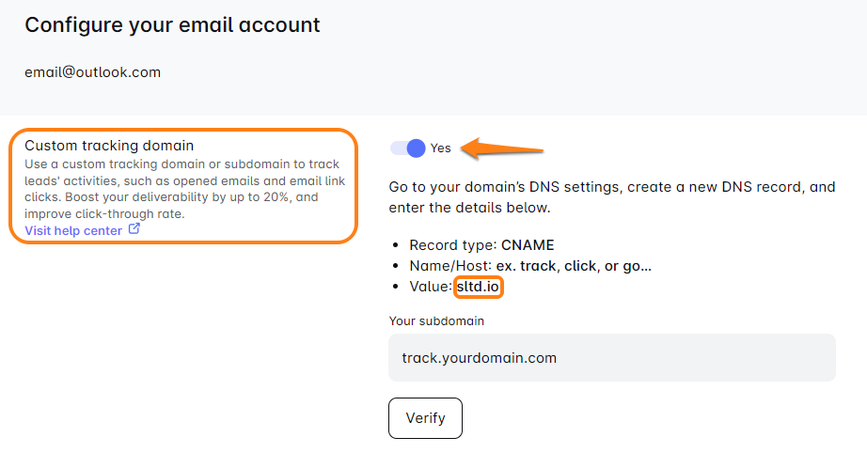
Task: Select the bold word track in Name/Host examples
Action: (x=540, y=266)
